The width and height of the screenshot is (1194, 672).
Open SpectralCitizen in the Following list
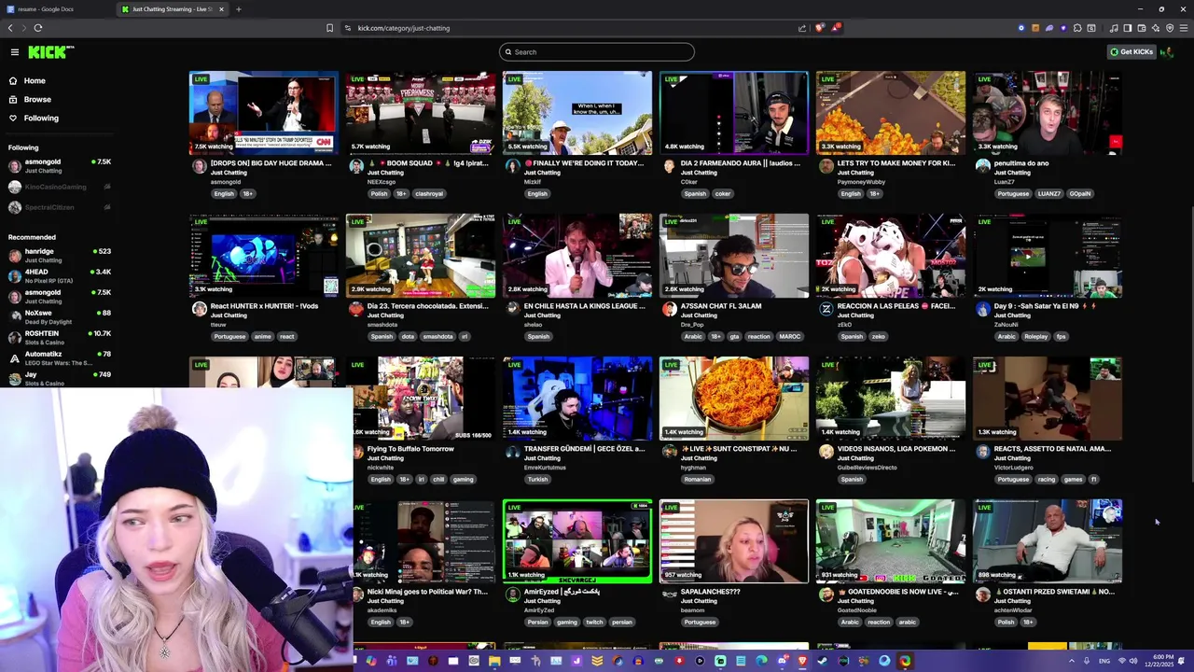(60, 207)
